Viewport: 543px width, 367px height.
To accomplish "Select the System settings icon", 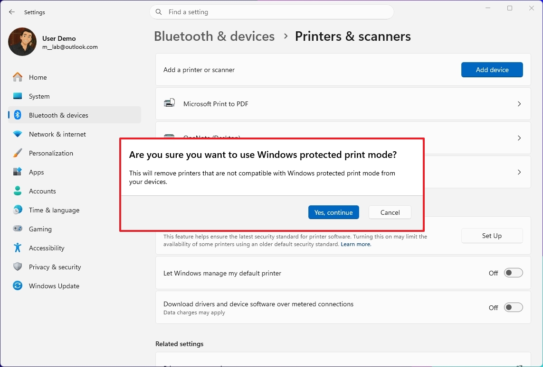I will pyautogui.click(x=39, y=96).
